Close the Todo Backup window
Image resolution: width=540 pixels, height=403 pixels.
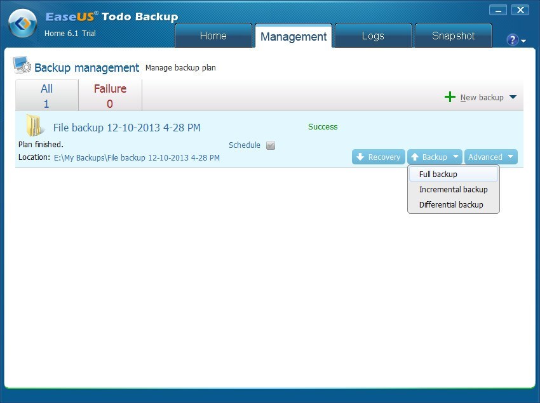tap(520, 10)
